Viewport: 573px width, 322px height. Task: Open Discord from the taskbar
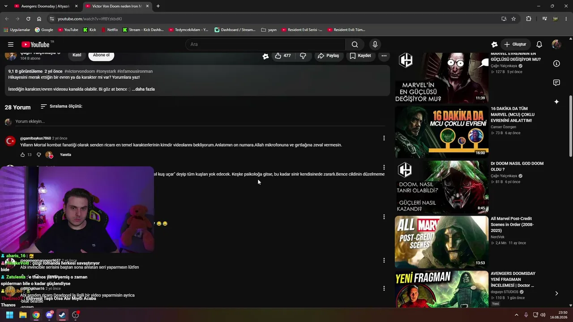[49, 315]
